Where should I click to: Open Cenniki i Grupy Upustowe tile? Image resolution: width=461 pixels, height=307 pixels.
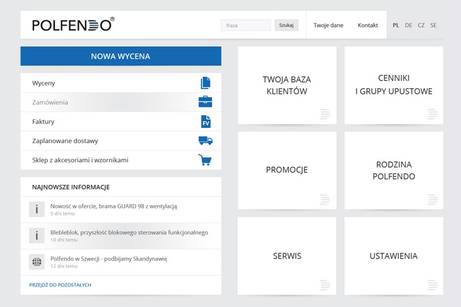point(394,85)
